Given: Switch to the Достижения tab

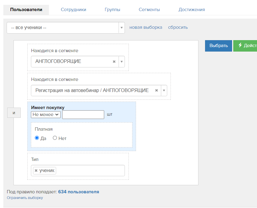Looking at the screenshot, I should 192,10.
